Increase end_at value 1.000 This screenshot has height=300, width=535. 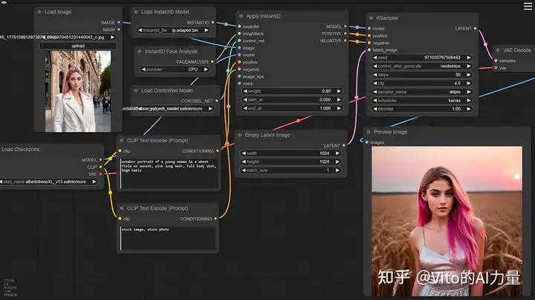click(339, 108)
